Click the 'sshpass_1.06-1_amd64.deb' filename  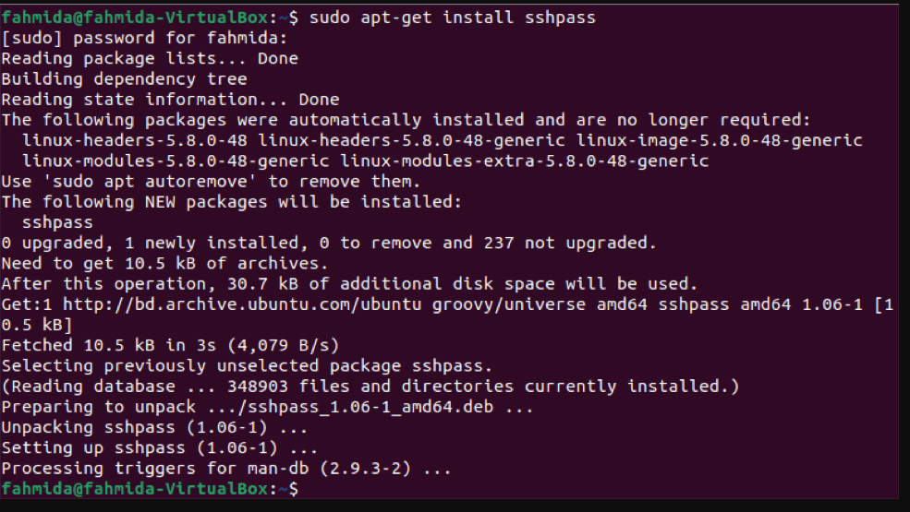click(370, 407)
